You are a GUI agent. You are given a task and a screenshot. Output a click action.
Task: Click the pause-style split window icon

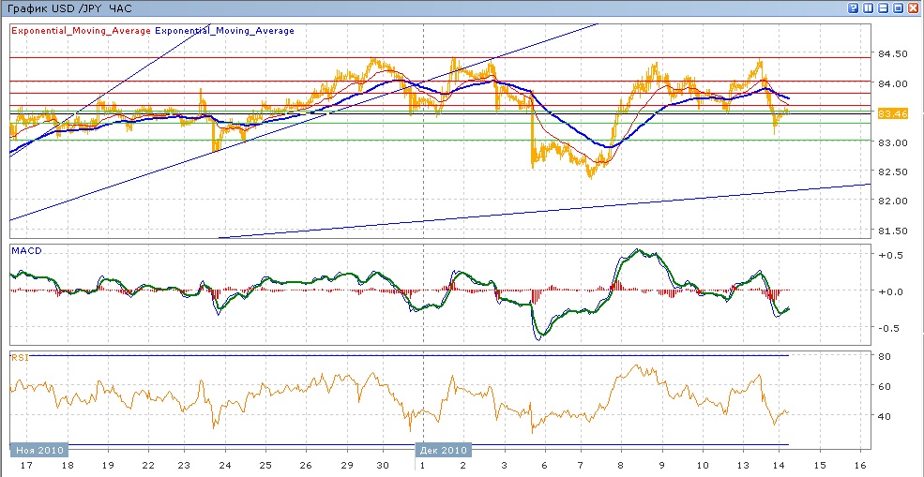(869, 7)
